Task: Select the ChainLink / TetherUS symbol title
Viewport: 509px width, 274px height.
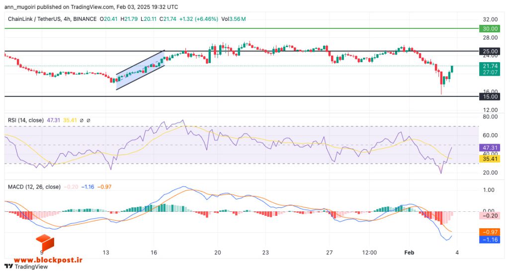Action: click(x=34, y=19)
